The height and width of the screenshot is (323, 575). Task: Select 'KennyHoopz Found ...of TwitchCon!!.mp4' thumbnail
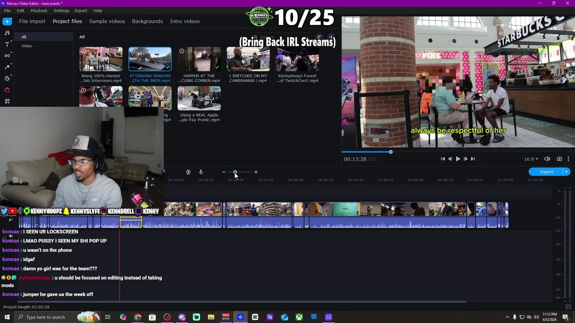coord(297,59)
